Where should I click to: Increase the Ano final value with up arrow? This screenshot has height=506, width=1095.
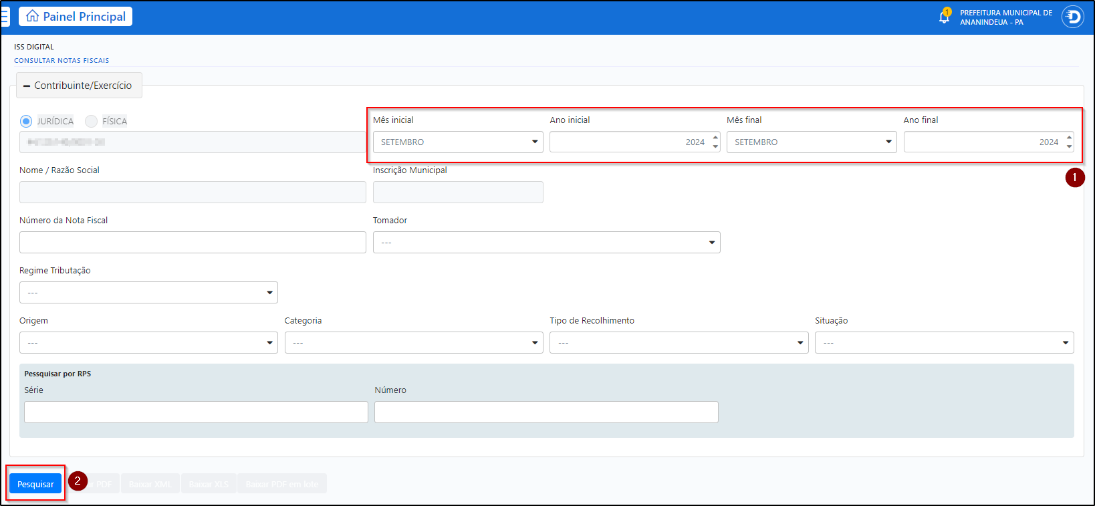pyautogui.click(x=1069, y=138)
